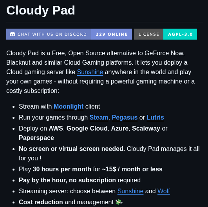Screen dimensions: 208x207
Task: Open the Chat with us on Discord badge
Action: (69, 34)
